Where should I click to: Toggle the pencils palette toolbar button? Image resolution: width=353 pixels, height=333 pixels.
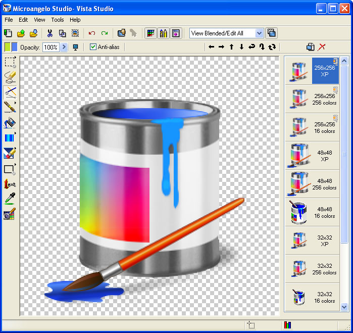[x=163, y=33]
